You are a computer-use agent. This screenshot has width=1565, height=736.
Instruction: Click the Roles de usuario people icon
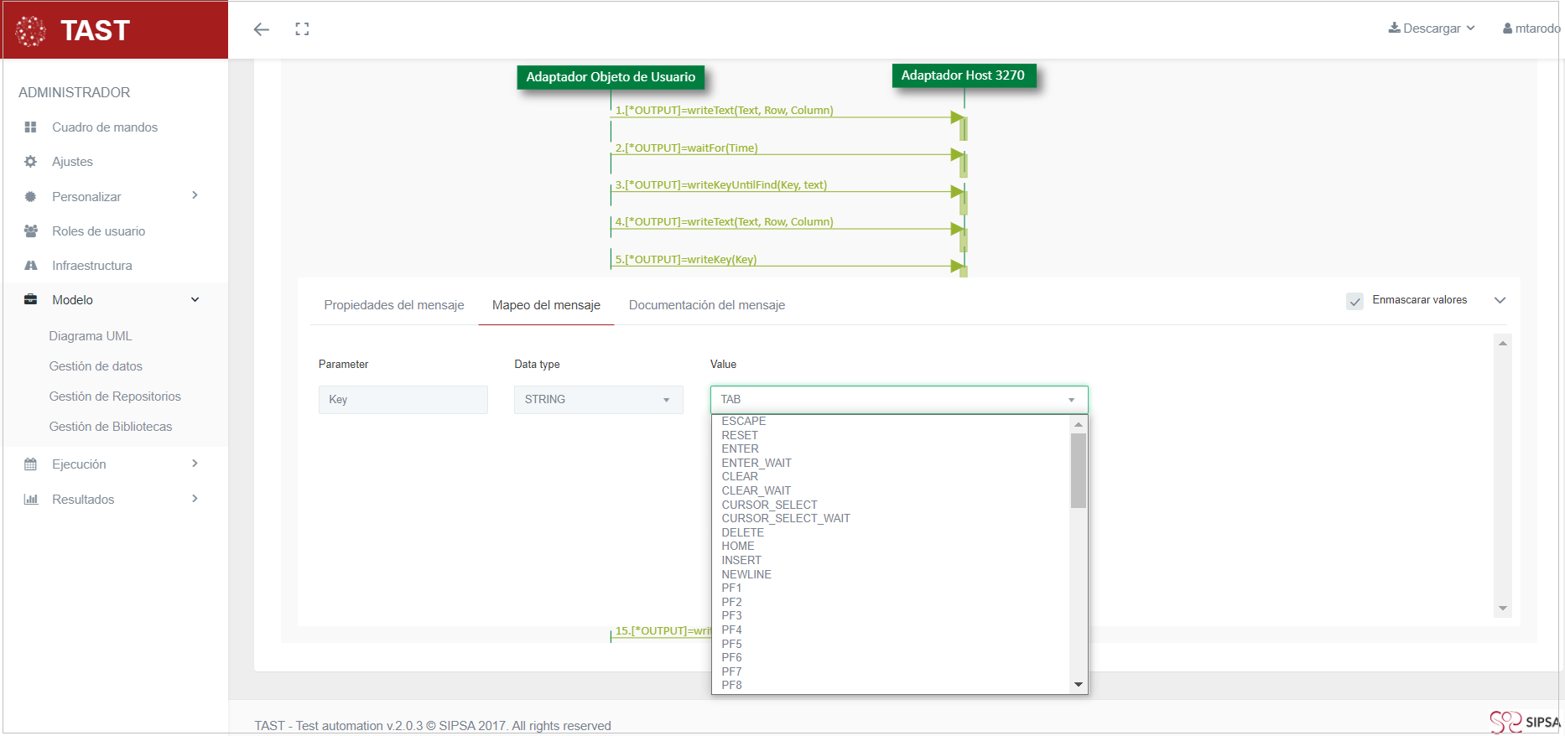click(31, 231)
